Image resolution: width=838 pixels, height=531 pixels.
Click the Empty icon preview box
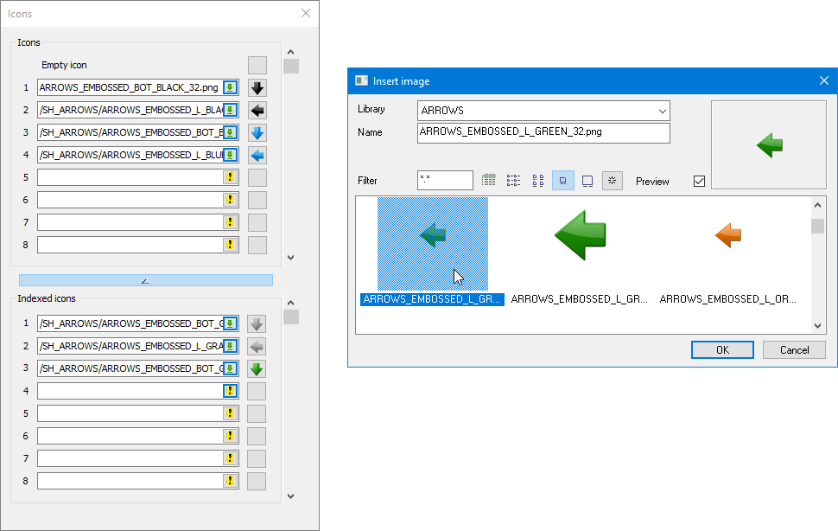[x=257, y=65]
